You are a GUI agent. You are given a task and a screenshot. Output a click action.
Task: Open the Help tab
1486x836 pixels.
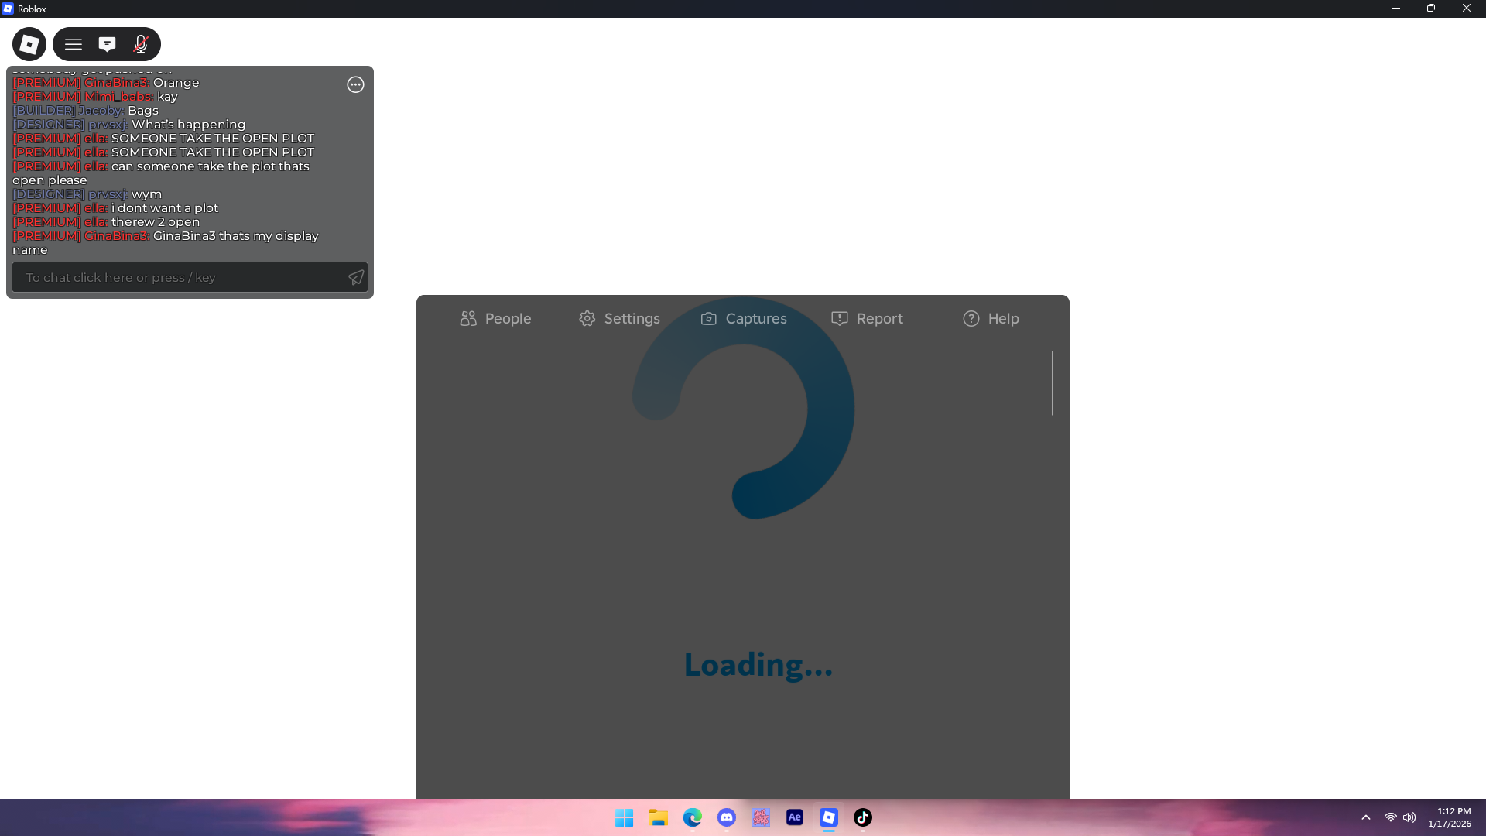coord(991,319)
